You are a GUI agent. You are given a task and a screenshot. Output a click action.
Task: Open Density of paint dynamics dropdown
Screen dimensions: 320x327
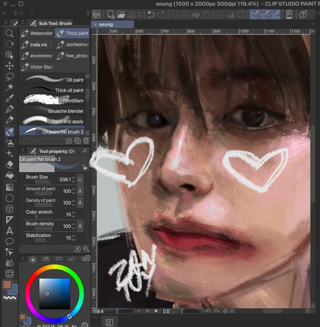point(80,203)
